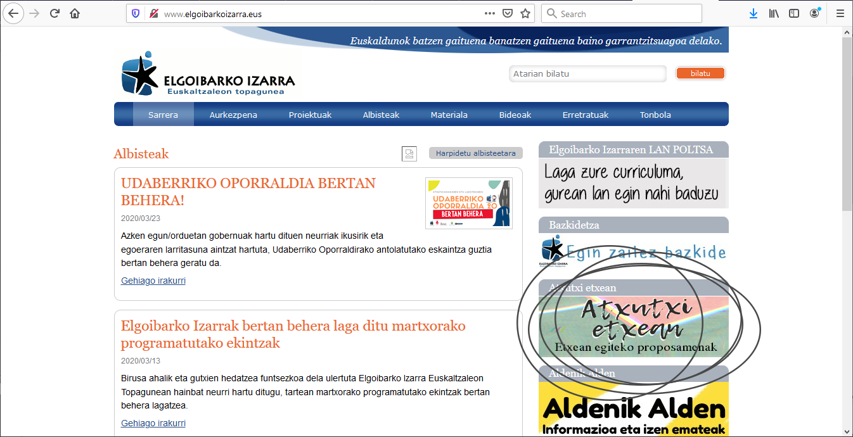
Task: Go to the browser home page icon
Action: coord(75,13)
